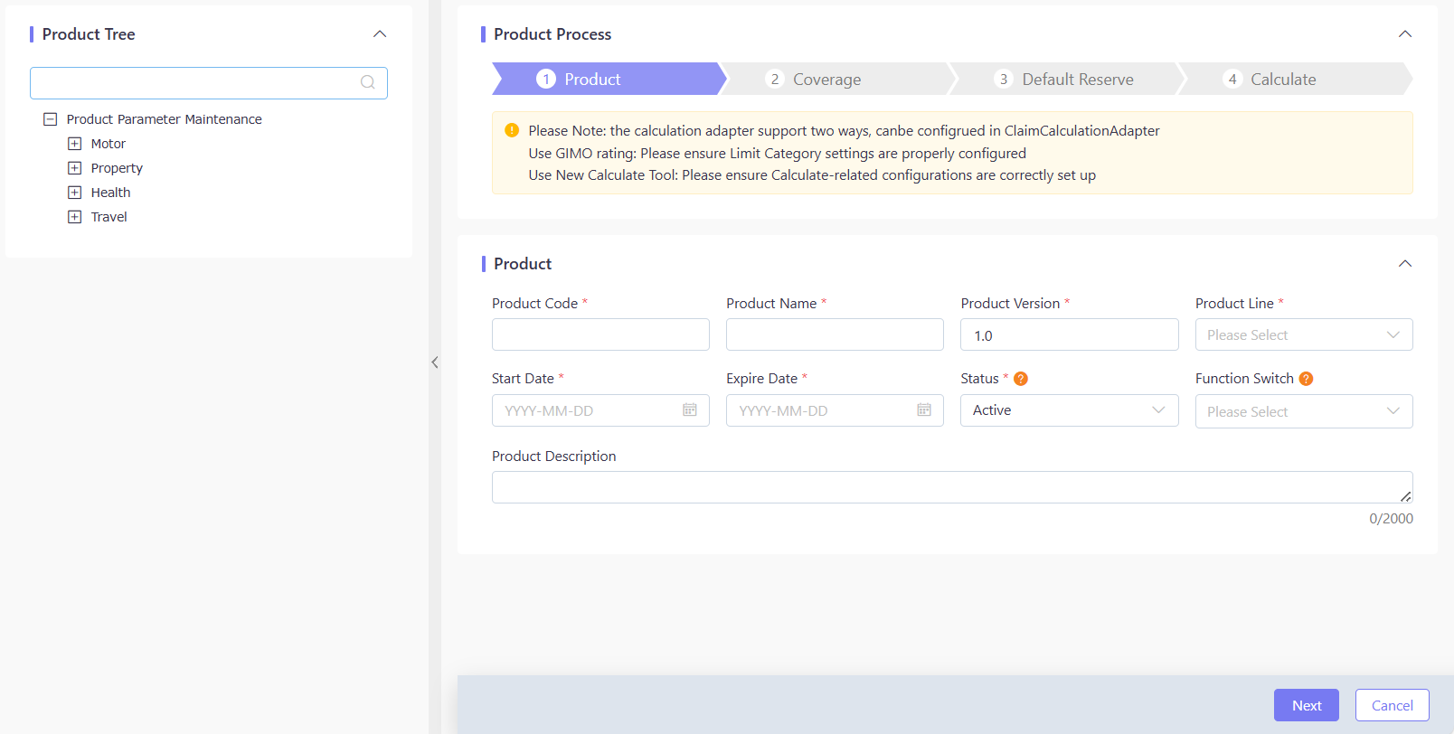Click the Product Description text area
This screenshot has width=1454, height=734.
952,487
